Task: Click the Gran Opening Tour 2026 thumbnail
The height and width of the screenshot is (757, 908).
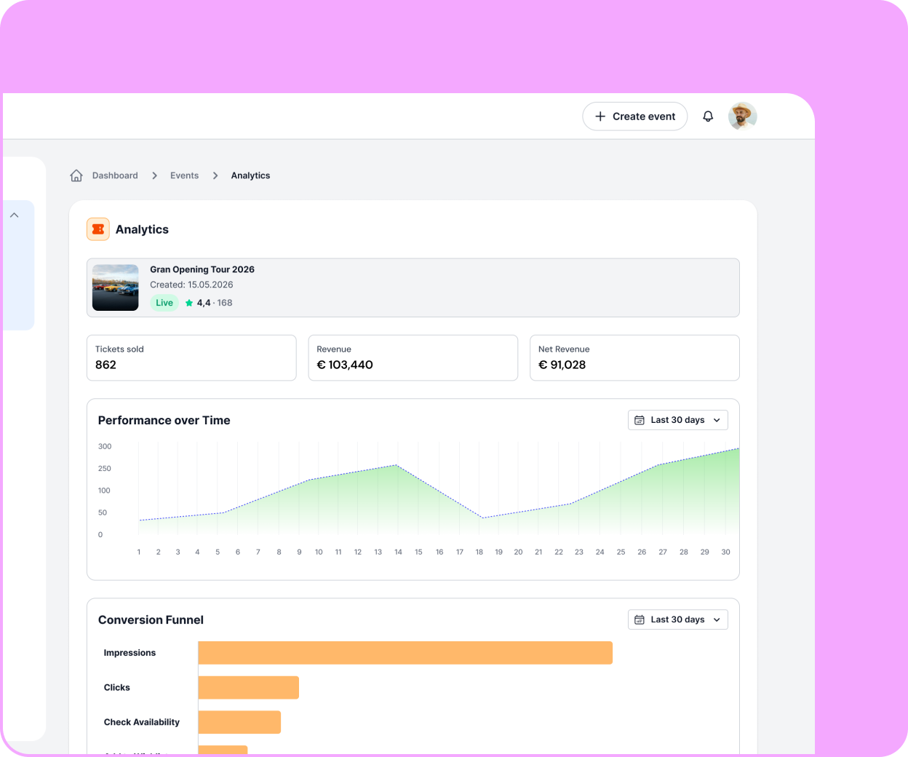Action: [x=115, y=287]
